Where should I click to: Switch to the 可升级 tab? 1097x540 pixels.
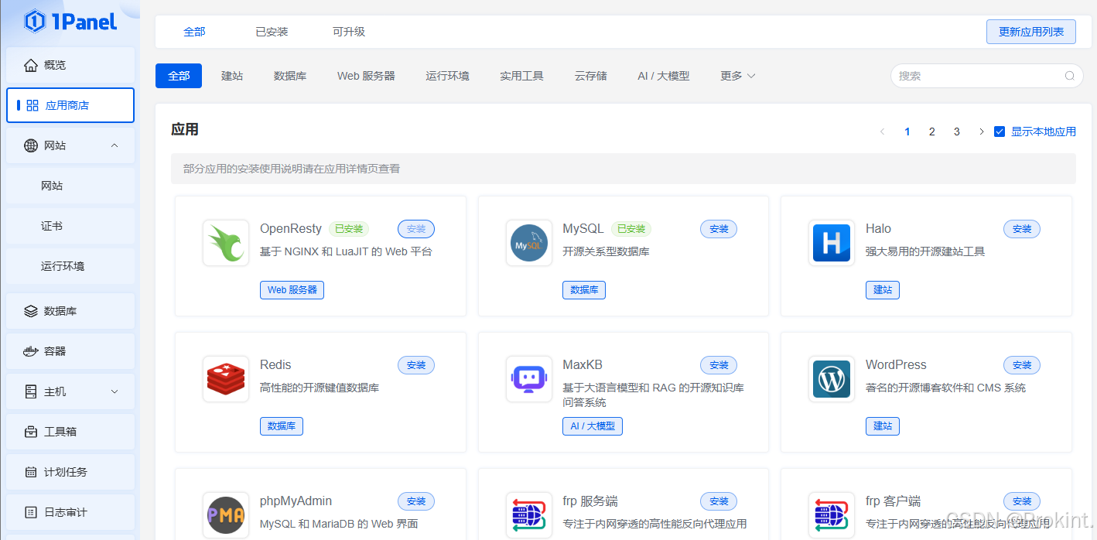(x=349, y=32)
